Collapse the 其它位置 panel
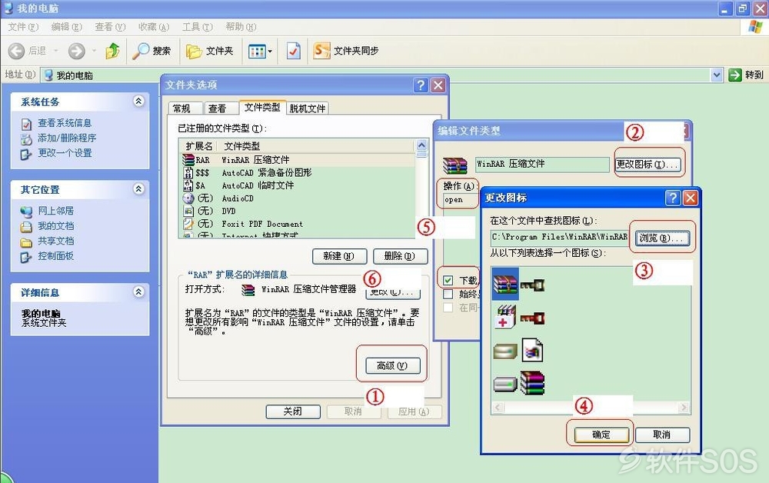The width and height of the screenshot is (769, 483). (x=138, y=188)
